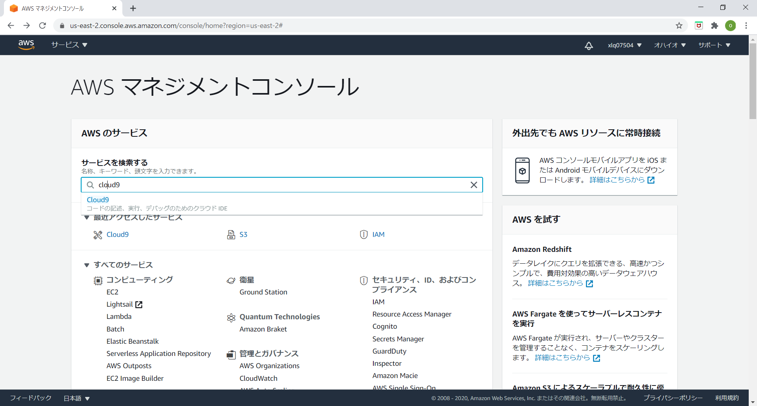
Task: Open GuardDuty service
Action: (389, 352)
